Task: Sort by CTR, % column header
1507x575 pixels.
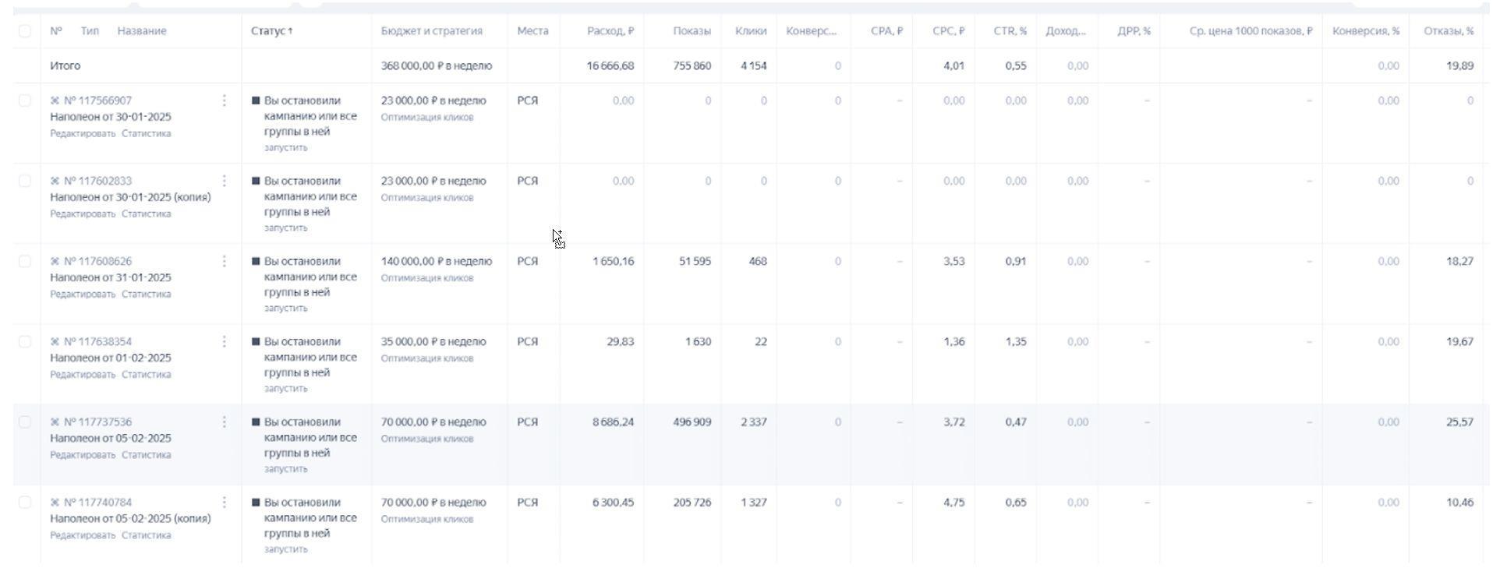Action: click(x=1010, y=31)
